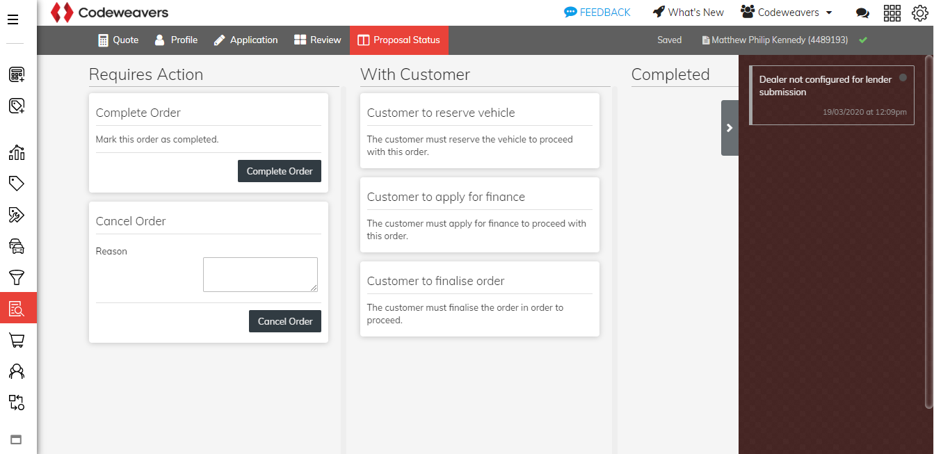Click the Reason label
The width and height of the screenshot is (934, 454).
coord(111,252)
